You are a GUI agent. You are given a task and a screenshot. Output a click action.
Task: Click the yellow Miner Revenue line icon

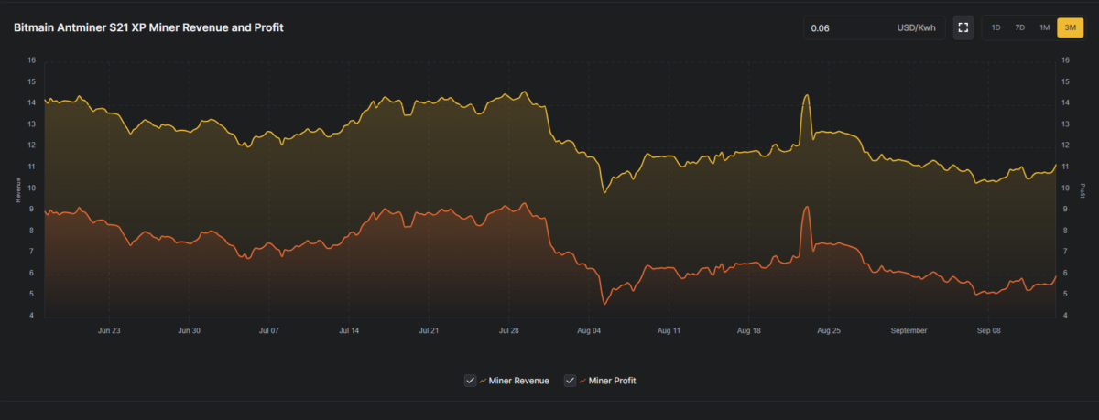point(483,380)
